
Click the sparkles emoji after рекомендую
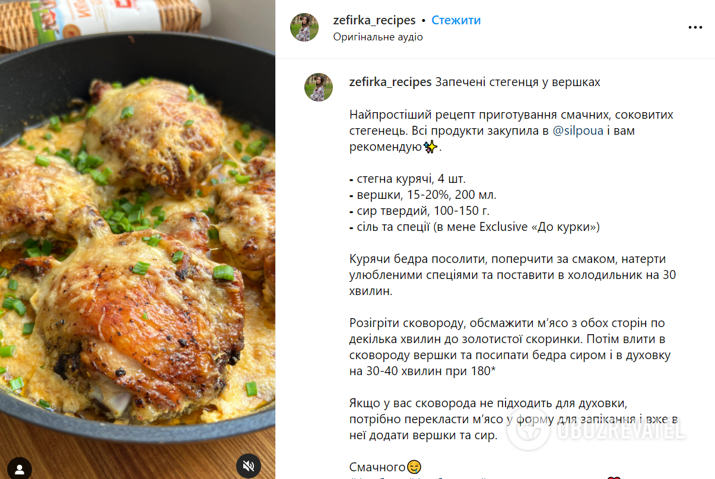[431, 147]
